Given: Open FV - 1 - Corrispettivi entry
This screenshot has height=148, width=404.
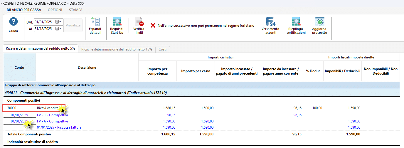Looking at the screenshot, I should [53, 115].
